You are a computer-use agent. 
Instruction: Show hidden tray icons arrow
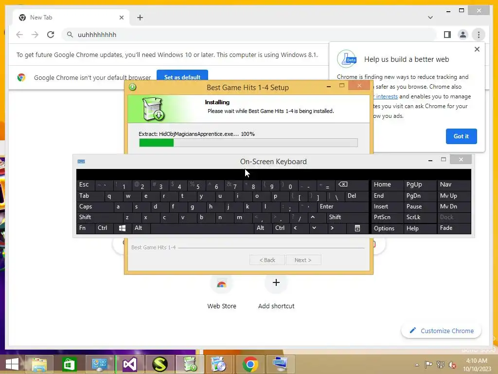tap(417, 365)
